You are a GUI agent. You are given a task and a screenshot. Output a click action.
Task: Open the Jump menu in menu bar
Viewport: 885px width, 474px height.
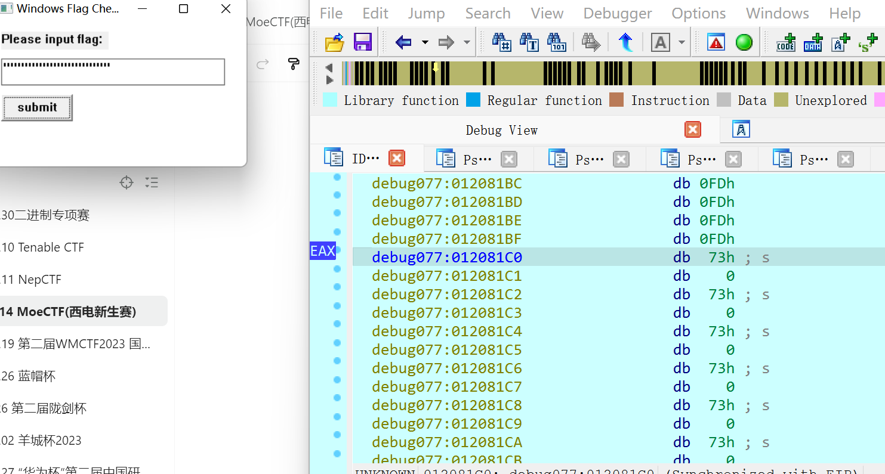tap(426, 13)
